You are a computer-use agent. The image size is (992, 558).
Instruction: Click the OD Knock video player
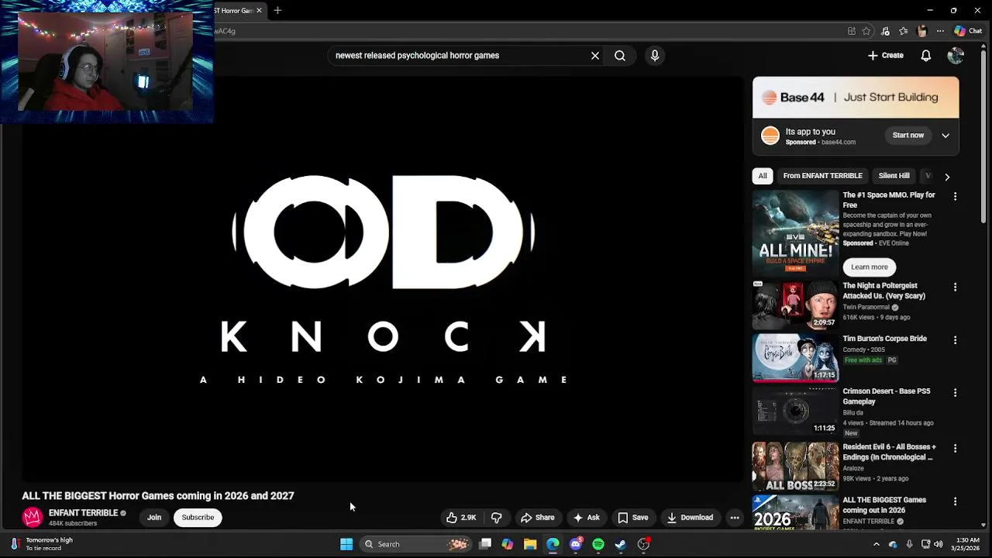click(x=383, y=279)
